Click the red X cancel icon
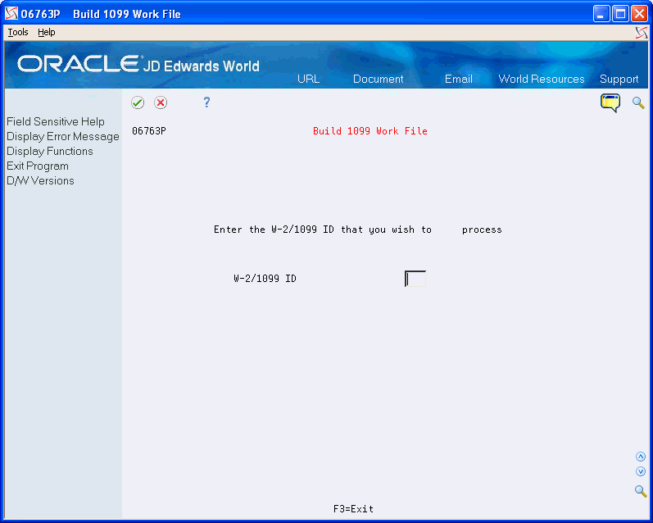This screenshot has width=653, height=523. point(161,102)
